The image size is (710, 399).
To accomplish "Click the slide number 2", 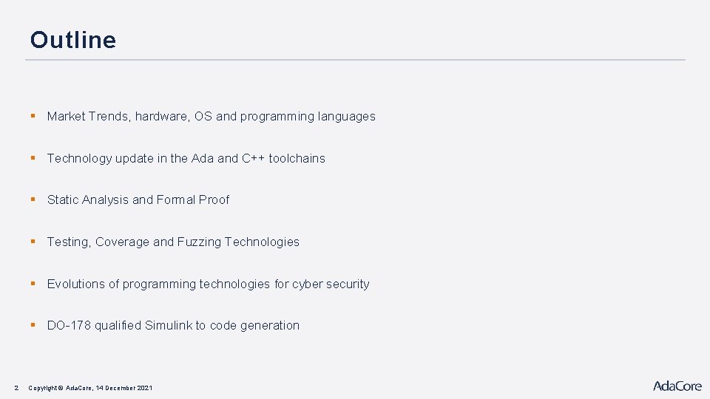I will pos(16,387).
